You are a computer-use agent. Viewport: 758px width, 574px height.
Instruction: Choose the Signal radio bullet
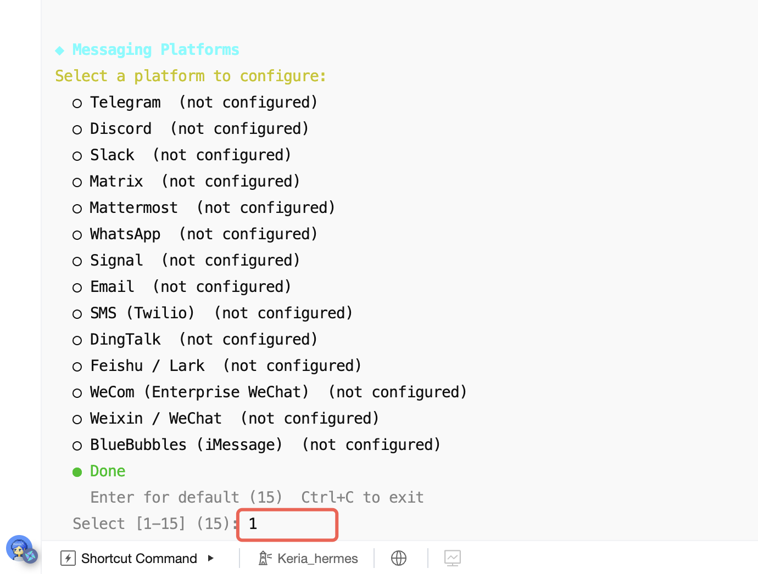77,261
